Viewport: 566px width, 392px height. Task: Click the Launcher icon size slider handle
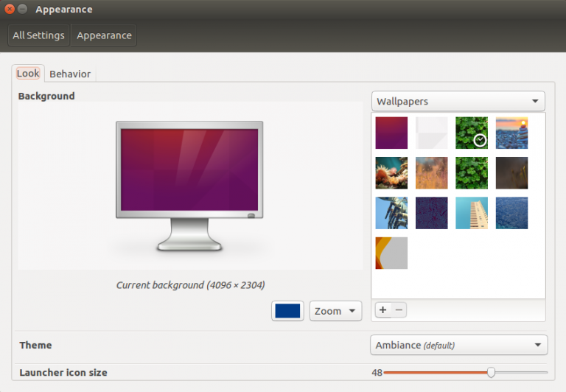click(492, 373)
